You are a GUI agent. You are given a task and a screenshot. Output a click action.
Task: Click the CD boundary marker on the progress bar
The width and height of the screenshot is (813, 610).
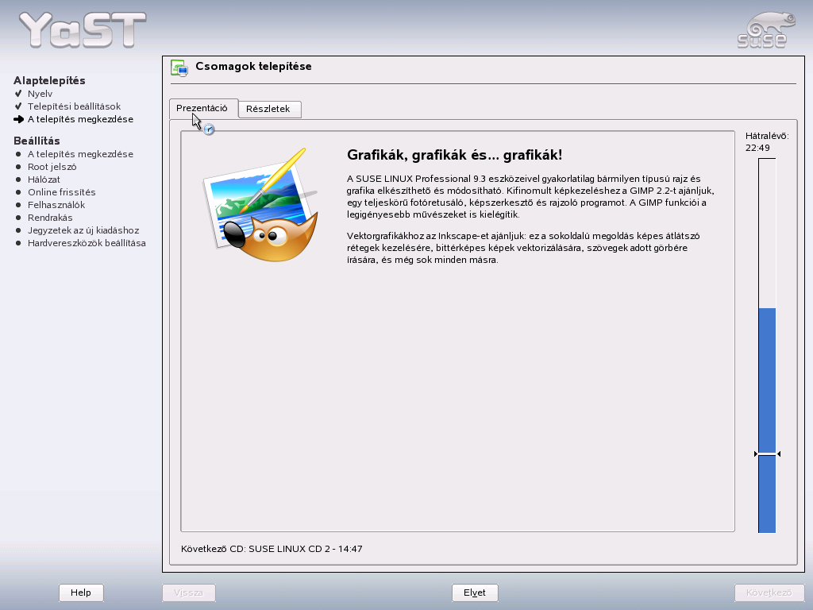point(767,454)
